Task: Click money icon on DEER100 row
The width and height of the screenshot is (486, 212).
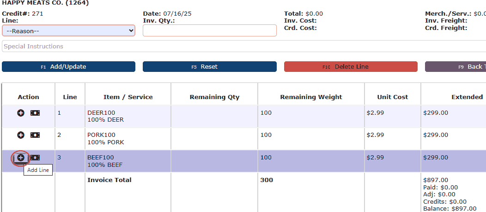Action: tap(35, 113)
